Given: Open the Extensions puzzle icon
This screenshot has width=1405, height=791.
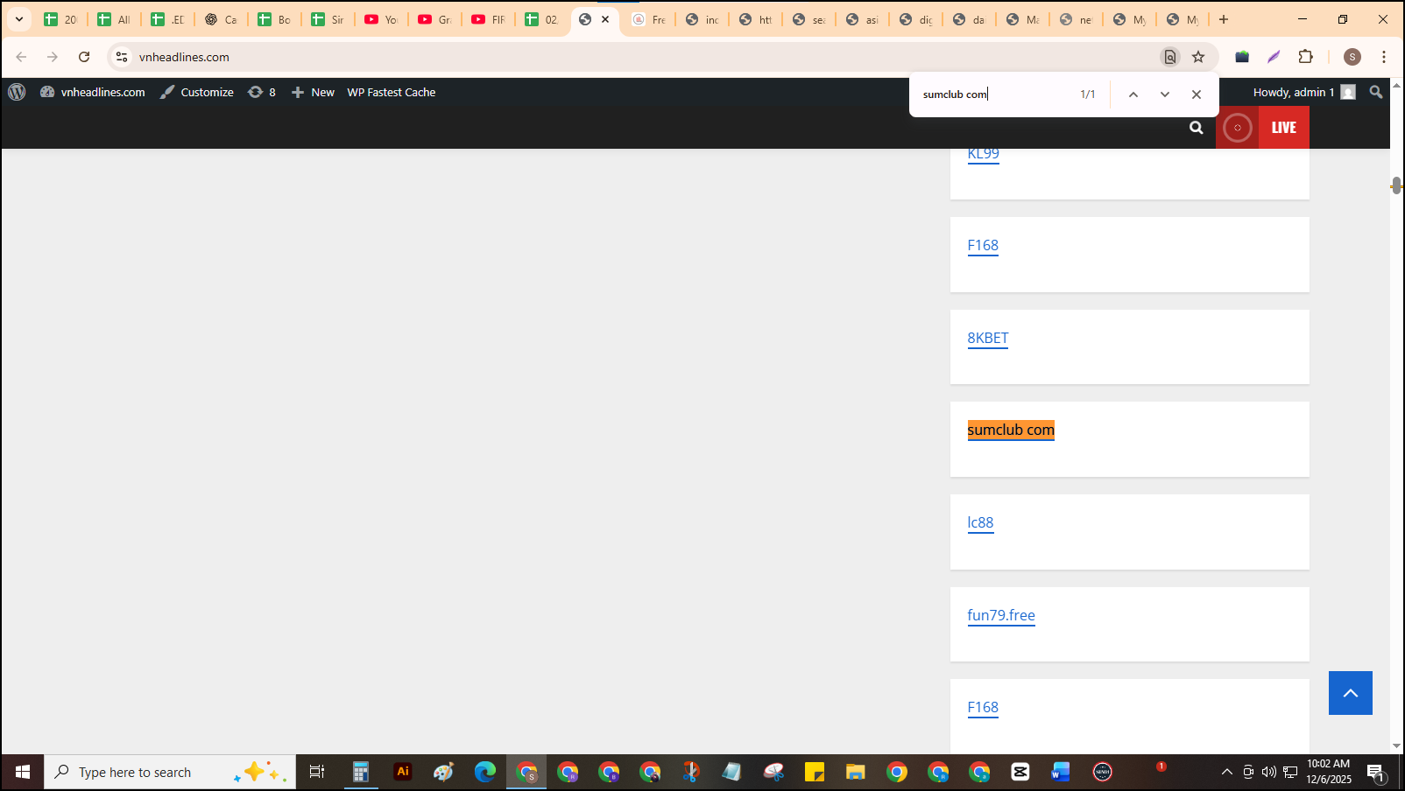Looking at the screenshot, I should 1305,57.
